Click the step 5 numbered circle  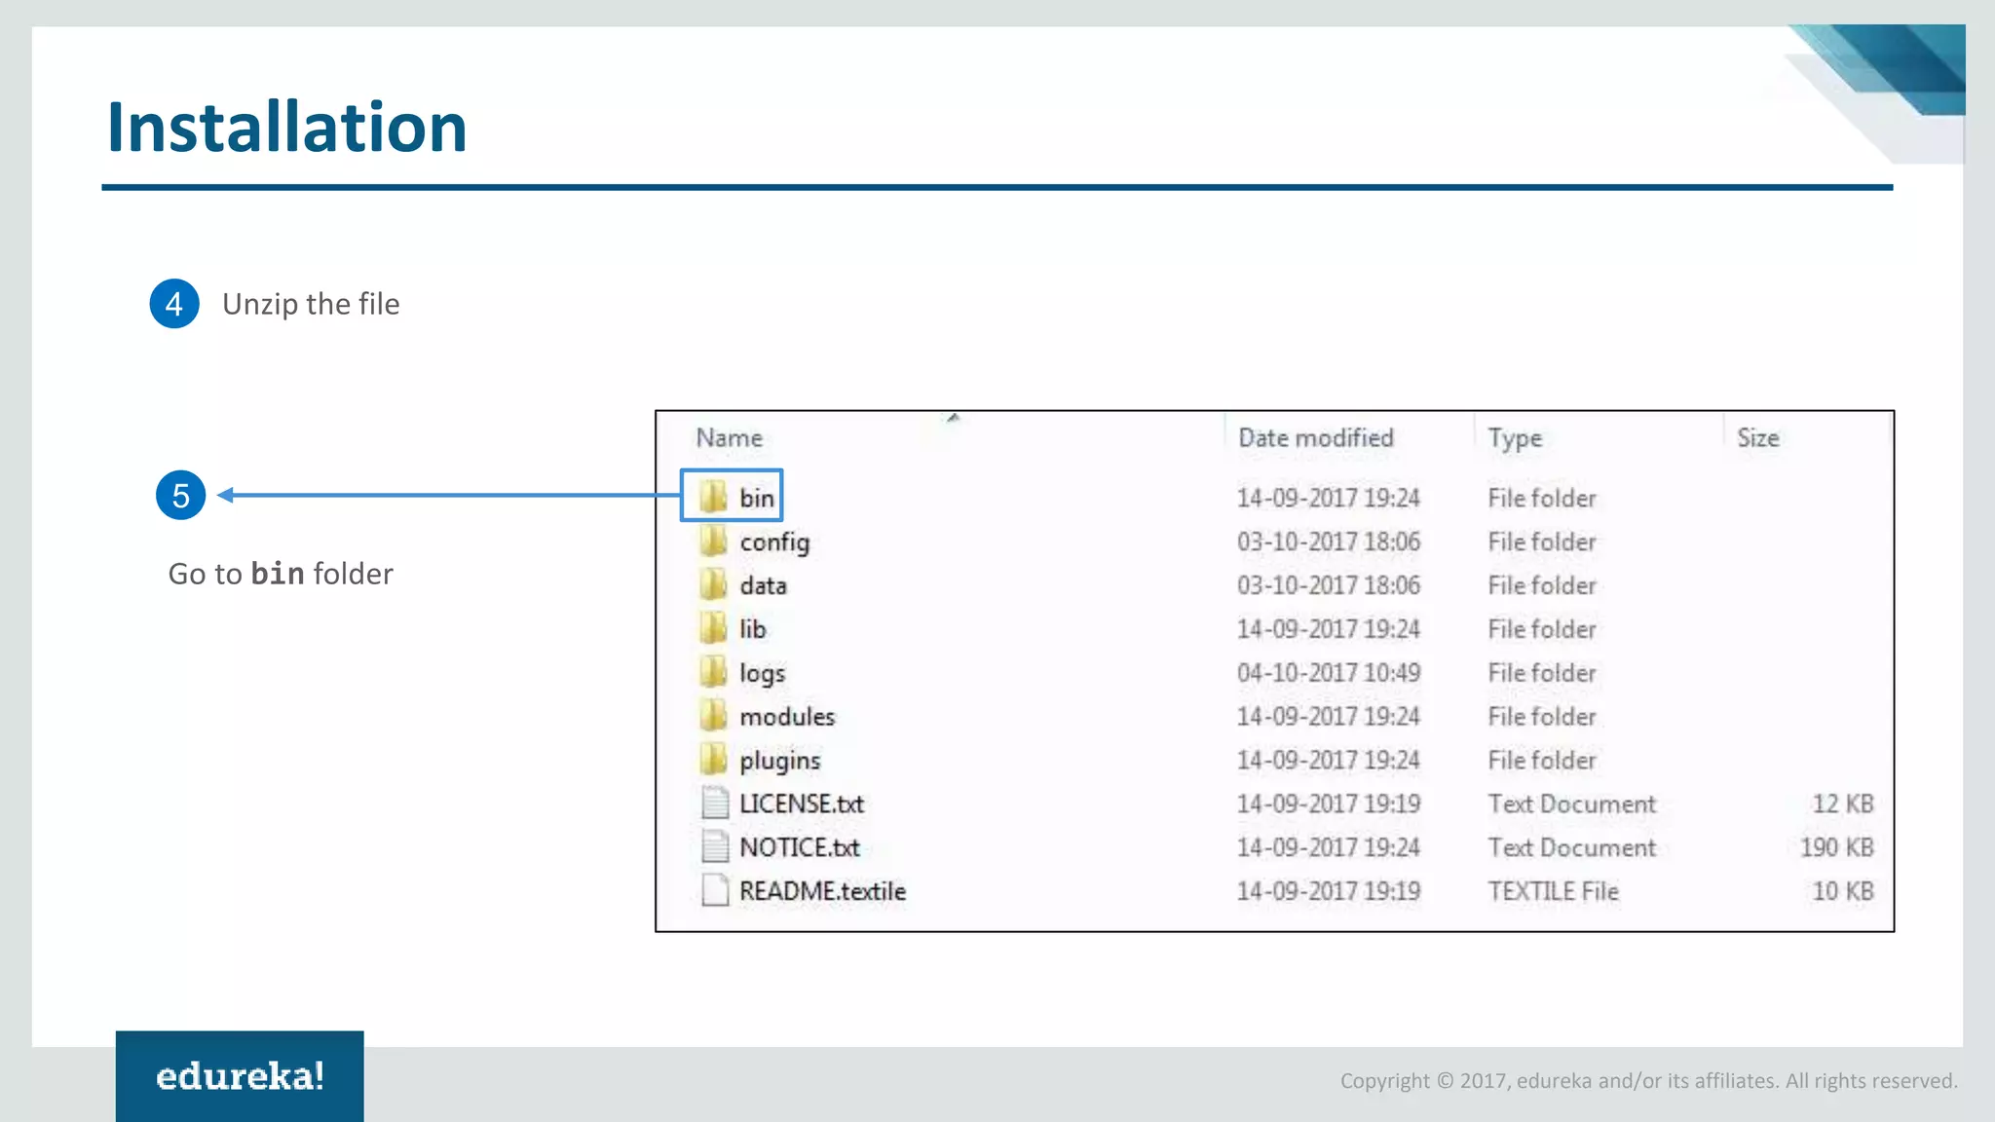[180, 496]
